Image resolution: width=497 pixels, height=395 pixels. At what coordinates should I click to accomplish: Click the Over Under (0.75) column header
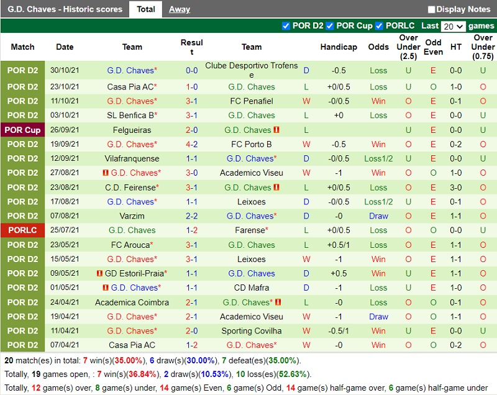[x=483, y=47]
